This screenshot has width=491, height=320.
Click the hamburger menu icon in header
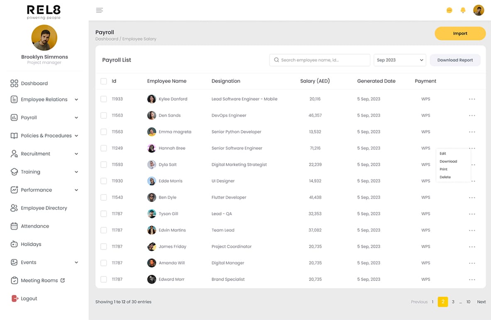[99, 10]
